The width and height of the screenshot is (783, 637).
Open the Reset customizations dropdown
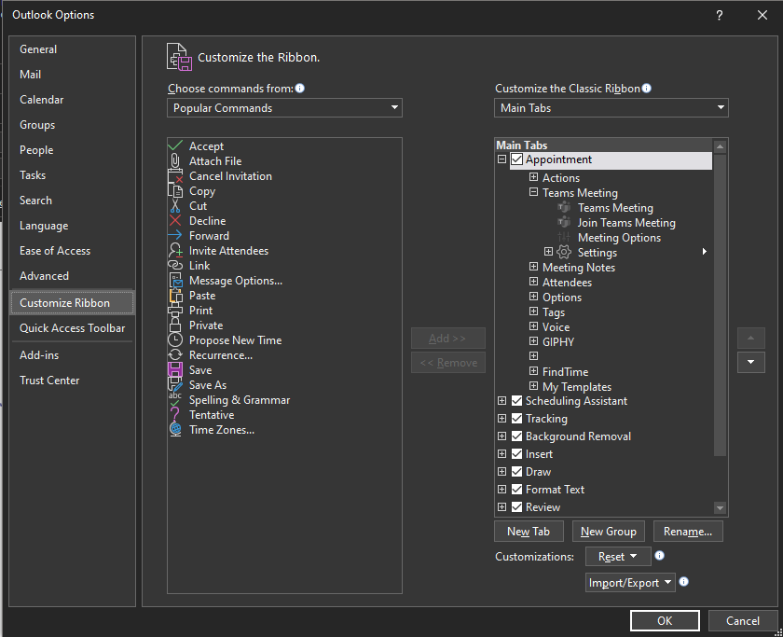click(618, 556)
